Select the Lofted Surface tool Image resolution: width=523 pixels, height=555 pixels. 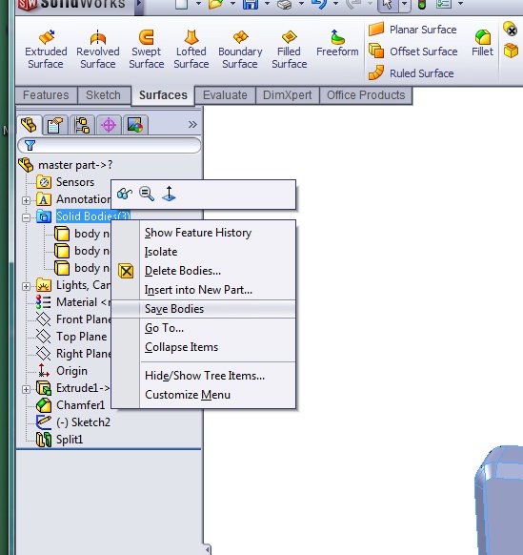[x=191, y=50]
